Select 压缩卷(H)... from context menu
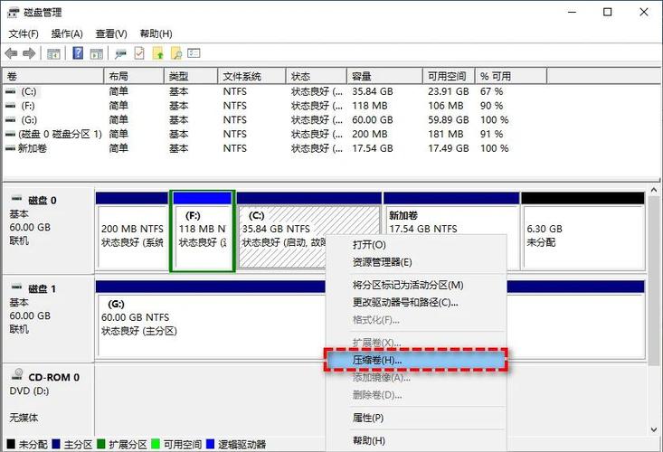Image resolution: width=663 pixels, height=452 pixels. 377,360
